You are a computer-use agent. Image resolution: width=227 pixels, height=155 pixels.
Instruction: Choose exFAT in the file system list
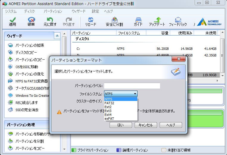(x=121, y=119)
